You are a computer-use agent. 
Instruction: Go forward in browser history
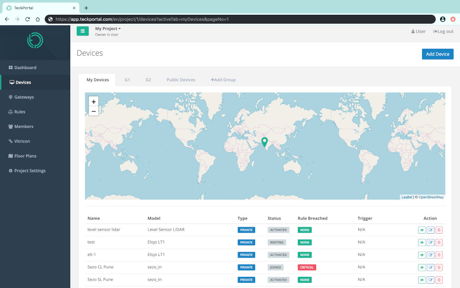click(17, 19)
